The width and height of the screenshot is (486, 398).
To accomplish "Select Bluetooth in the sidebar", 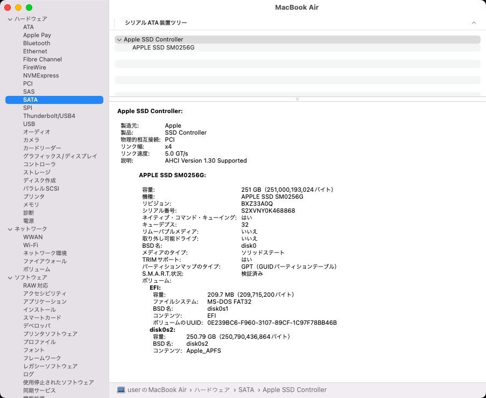I will (37, 43).
